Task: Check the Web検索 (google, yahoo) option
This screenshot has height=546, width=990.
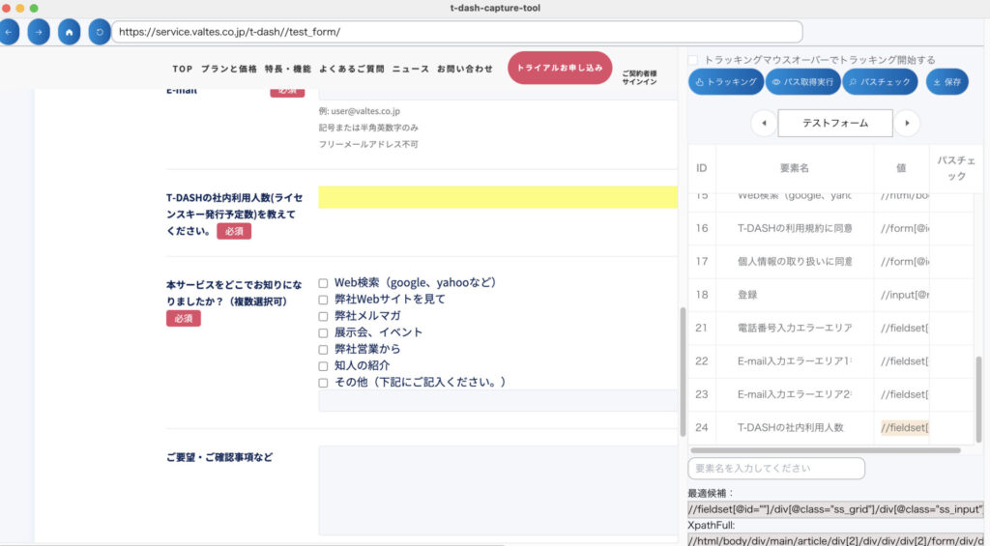Action: (324, 283)
